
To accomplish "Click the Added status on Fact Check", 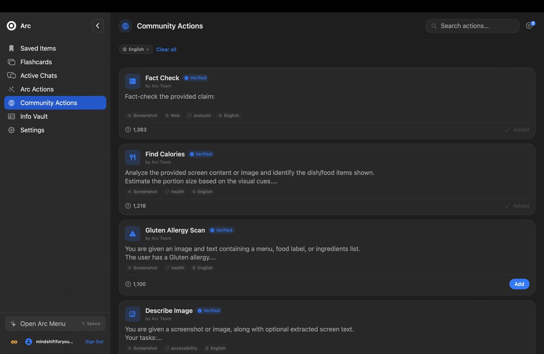I will 517,130.
